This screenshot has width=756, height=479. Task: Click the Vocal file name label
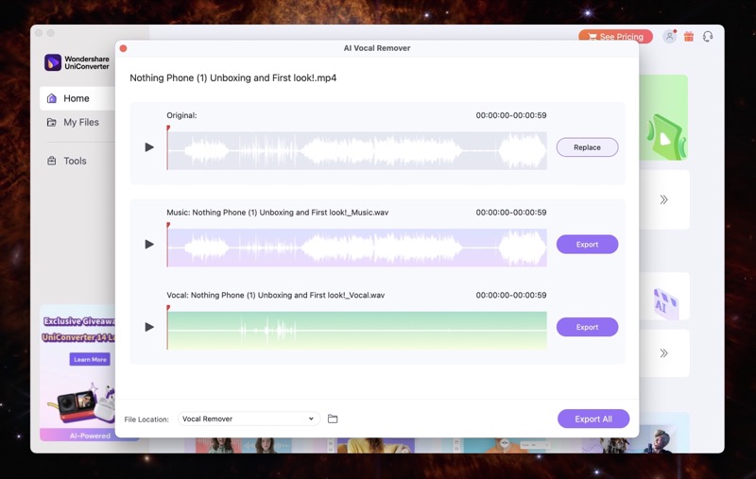pyautogui.click(x=275, y=296)
